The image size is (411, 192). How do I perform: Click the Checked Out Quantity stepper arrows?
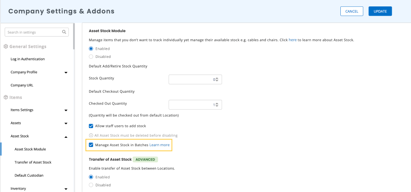pyautogui.click(x=217, y=105)
